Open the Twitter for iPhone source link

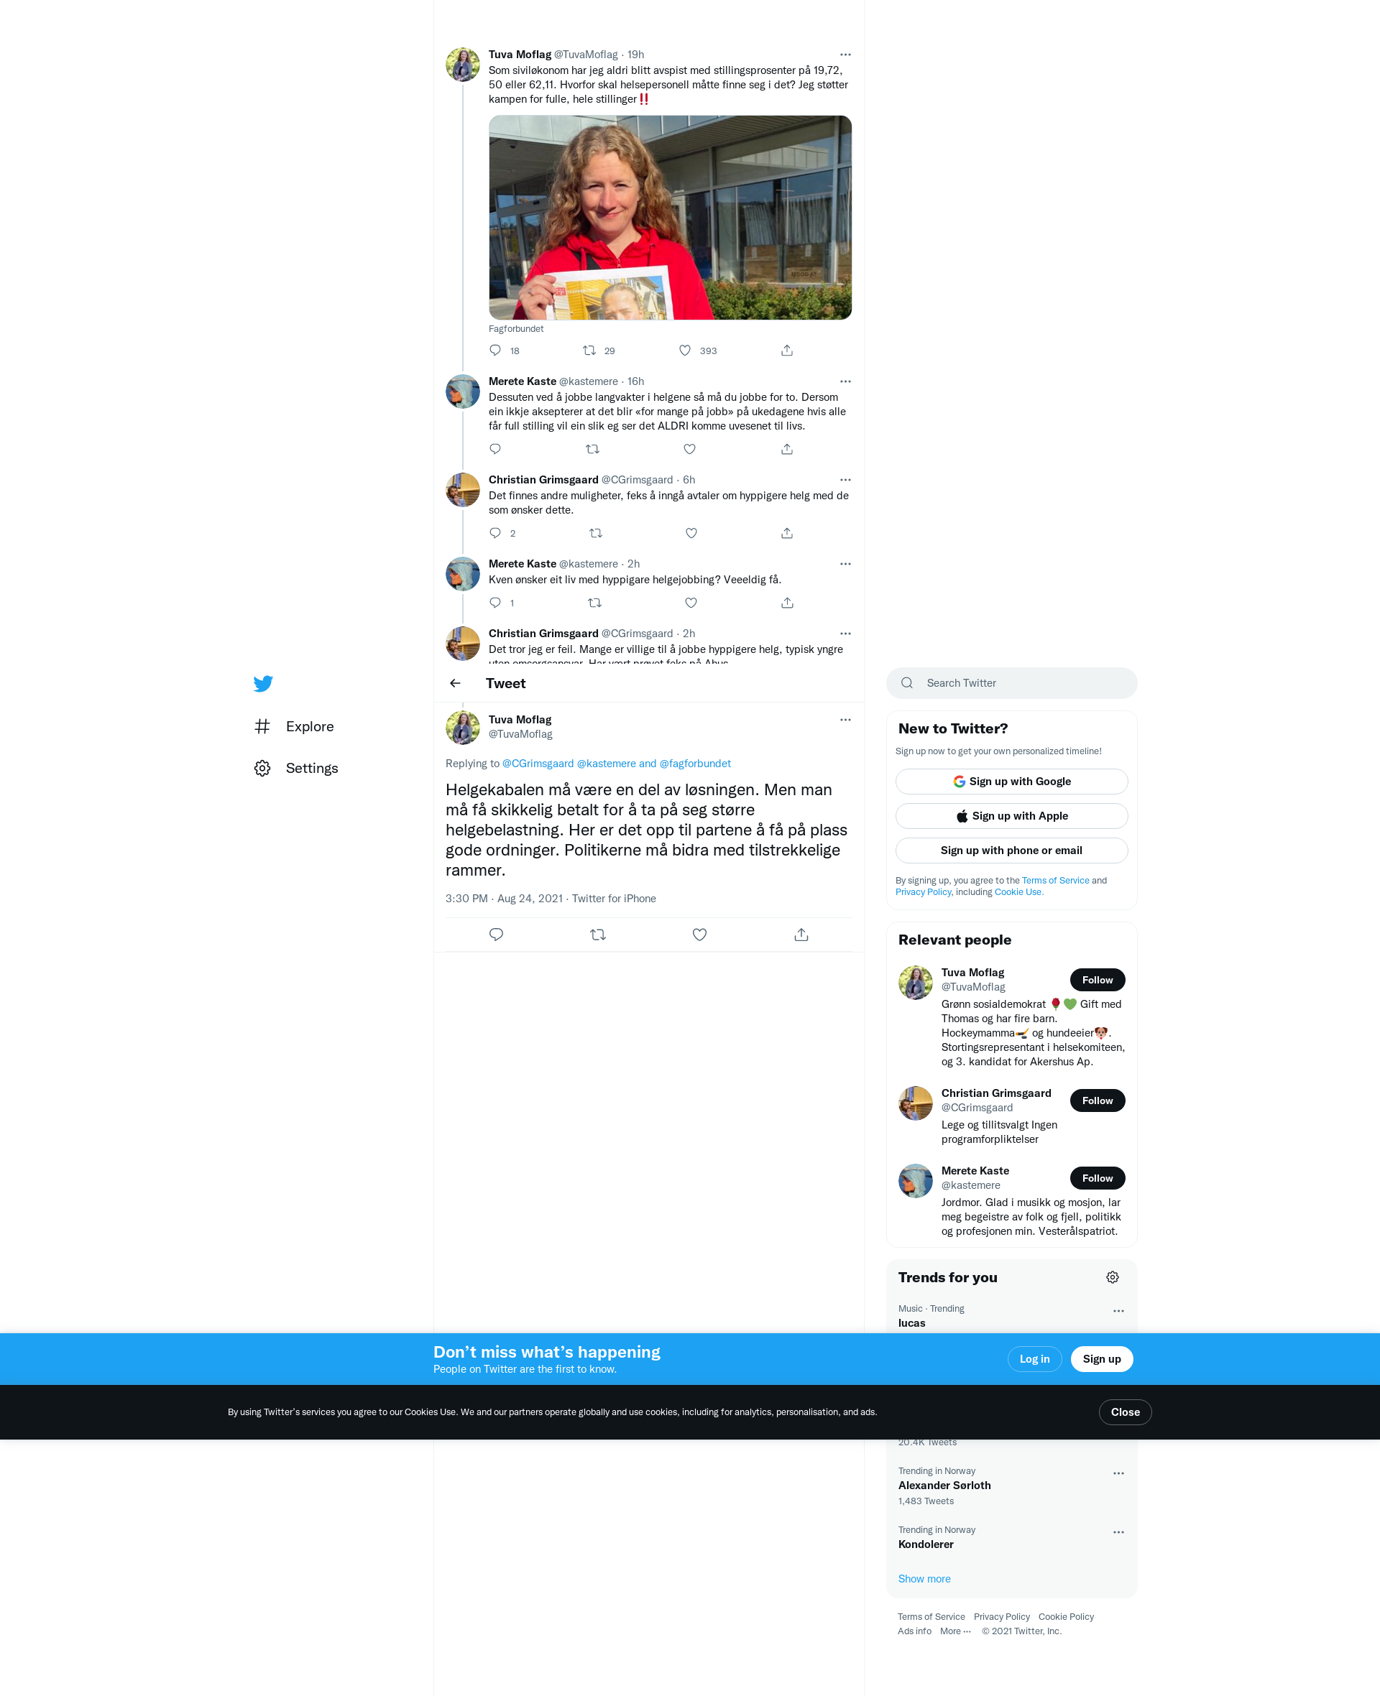tap(614, 899)
